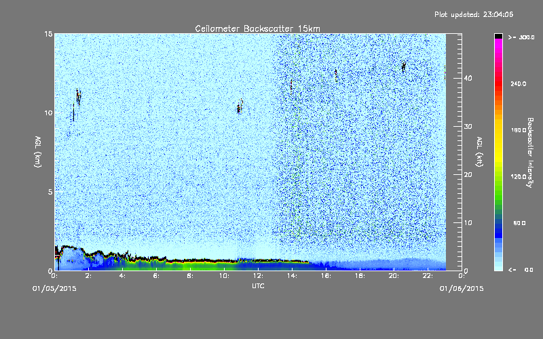The height and width of the screenshot is (339, 543).
Task: Click the '<= 0.0' colorbar label
Action: point(521,270)
